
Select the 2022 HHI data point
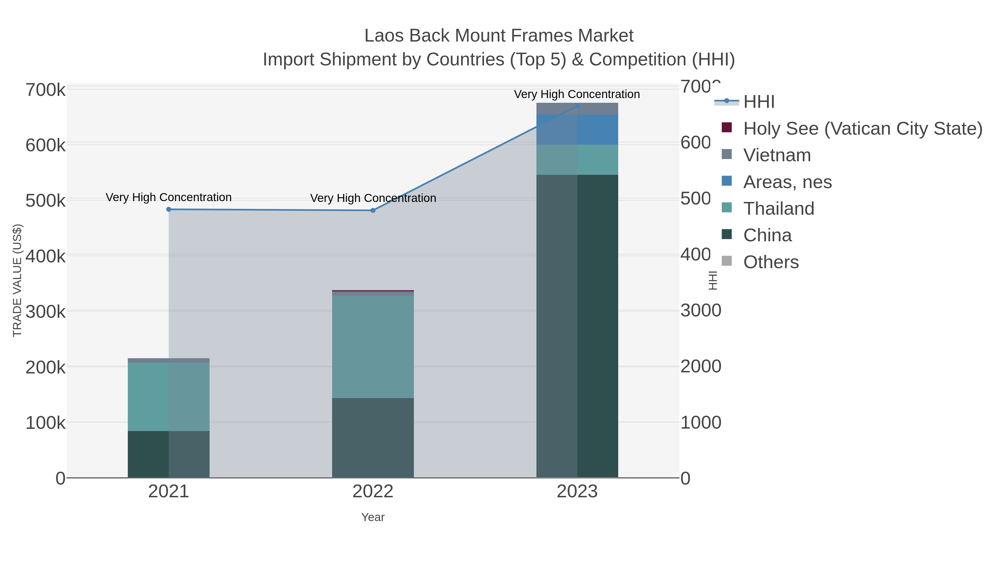point(373,211)
